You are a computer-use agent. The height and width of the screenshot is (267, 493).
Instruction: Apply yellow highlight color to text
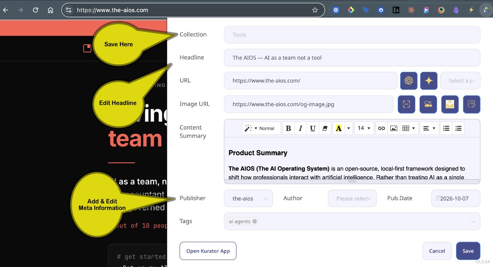click(x=339, y=128)
